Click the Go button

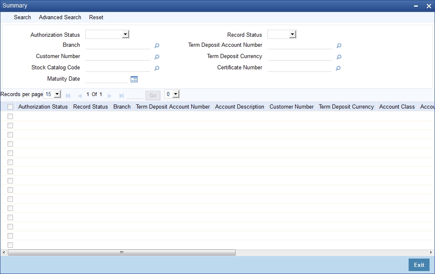click(152, 95)
